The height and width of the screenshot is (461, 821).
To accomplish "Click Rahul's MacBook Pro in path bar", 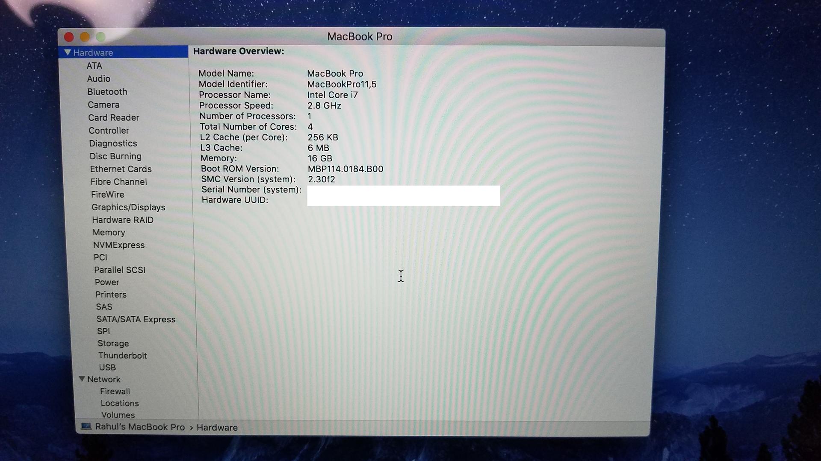I will tap(140, 427).
